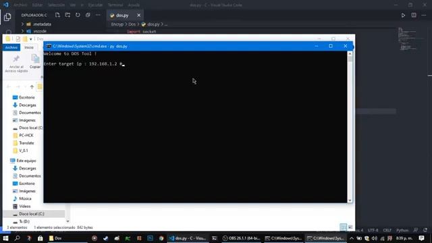
Task: Open the Steam taskbar icon
Action: pos(105,238)
